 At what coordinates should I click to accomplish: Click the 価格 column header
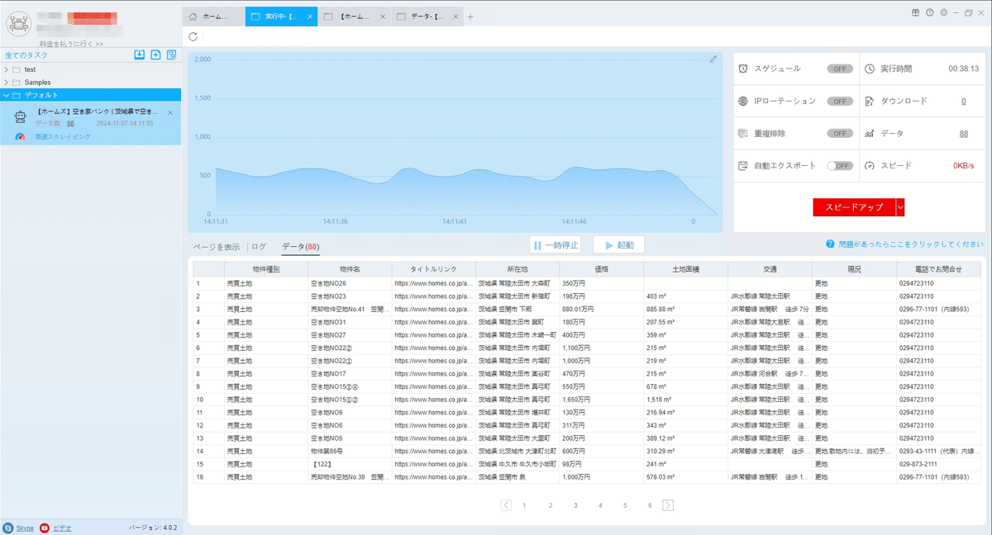[x=601, y=269]
